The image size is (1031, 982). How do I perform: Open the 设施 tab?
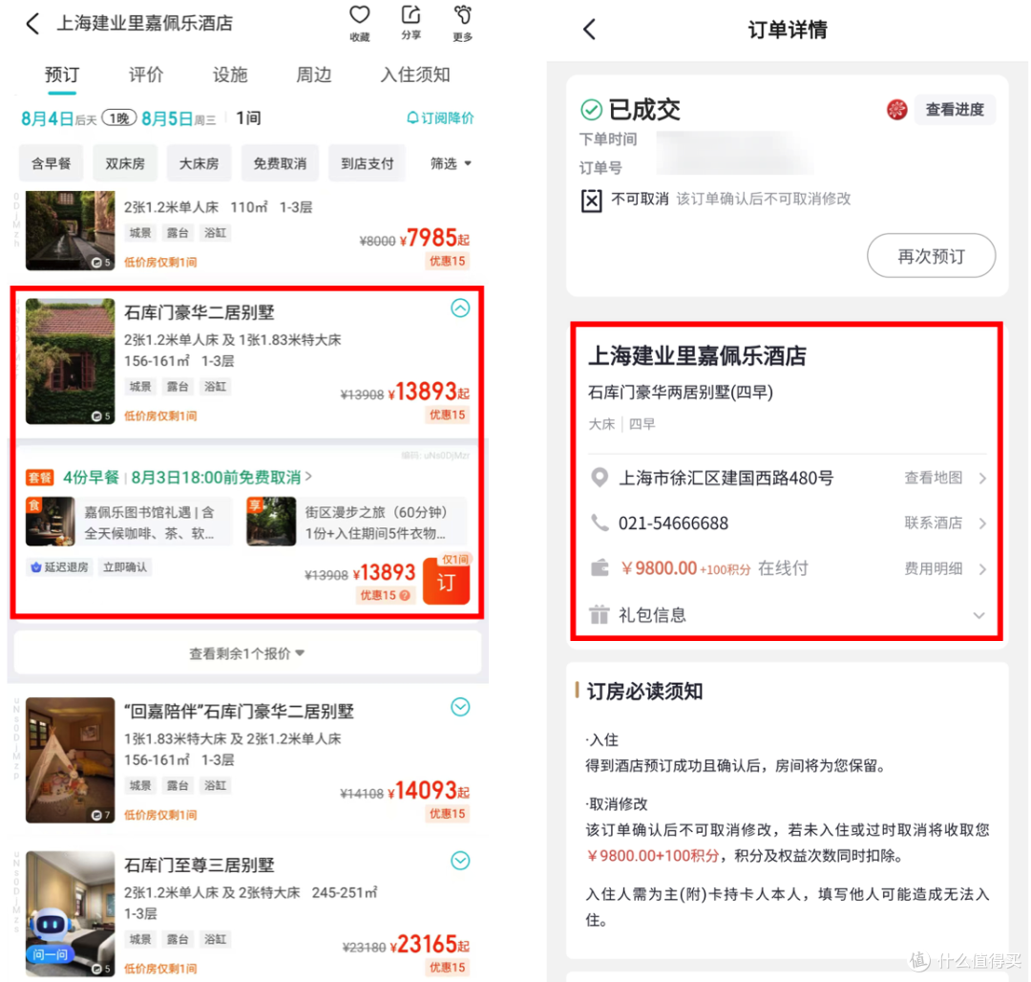[x=229, y=75]
